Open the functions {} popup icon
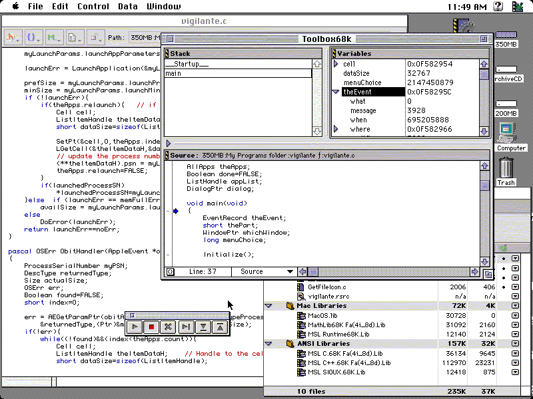 [x=33, y=38]
